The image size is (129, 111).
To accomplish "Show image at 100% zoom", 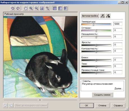I will pos(47,8).
